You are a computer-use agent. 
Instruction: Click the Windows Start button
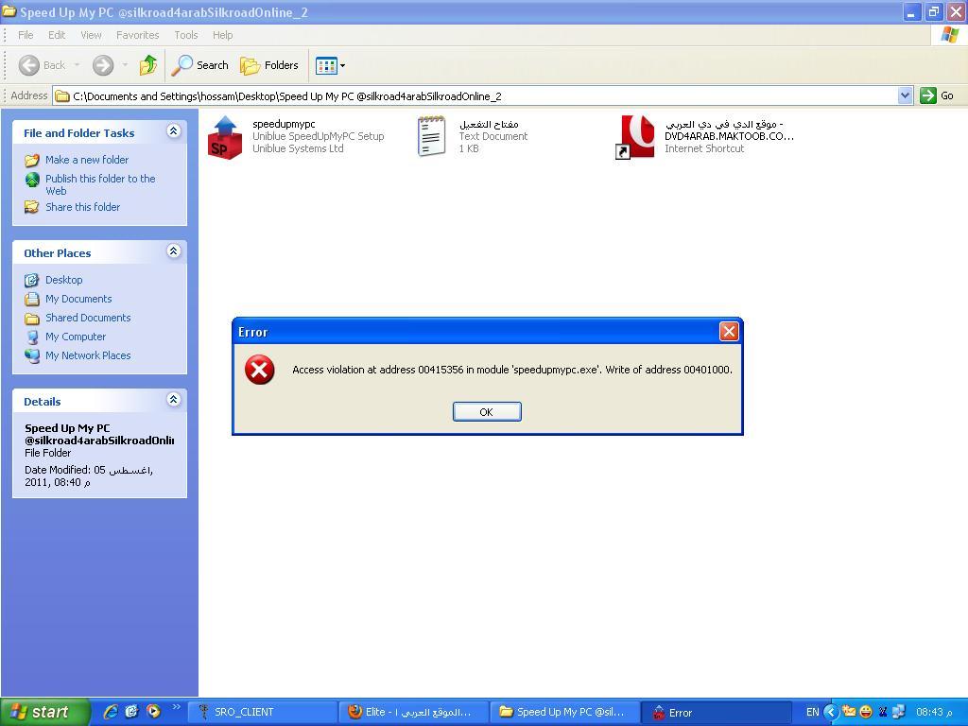pyautogui.click(x=44, y=712)
